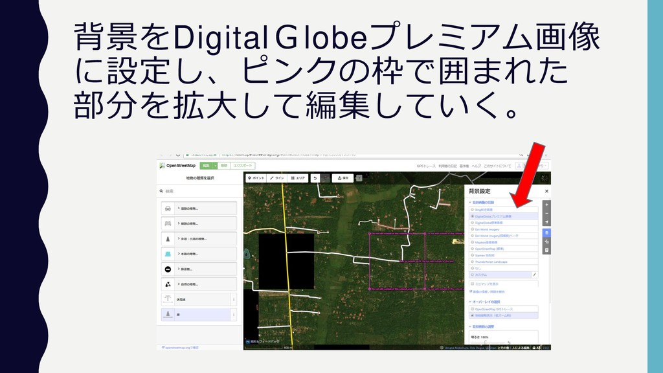This screenshot has width=663, height=373.
Task: Click the natural features icon
Action: click(168, 284)
